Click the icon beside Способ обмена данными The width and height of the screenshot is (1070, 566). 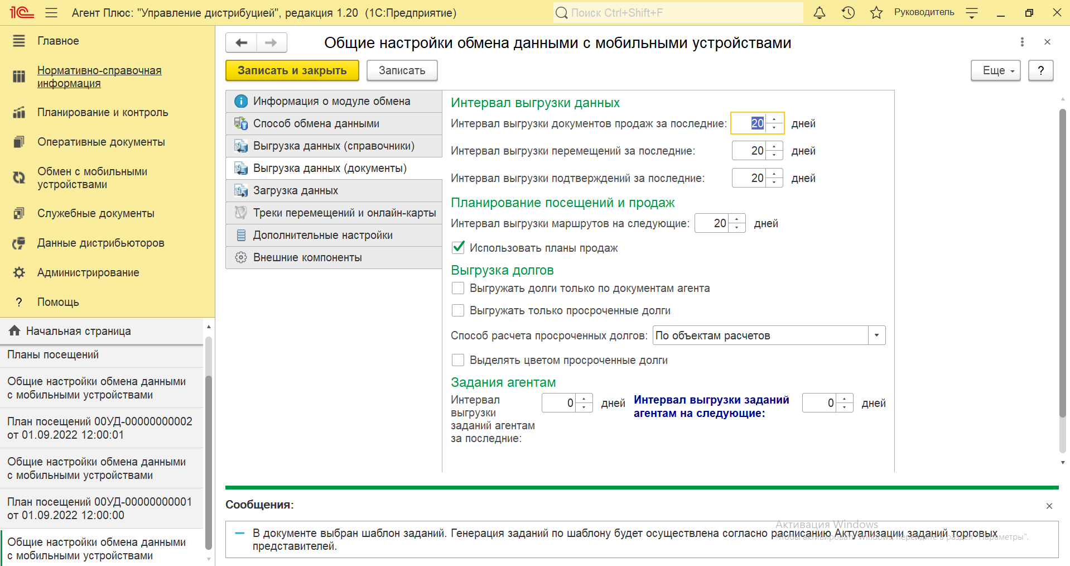241,123
